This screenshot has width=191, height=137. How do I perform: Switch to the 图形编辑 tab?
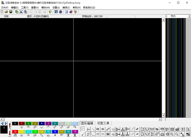click(87, 123)
